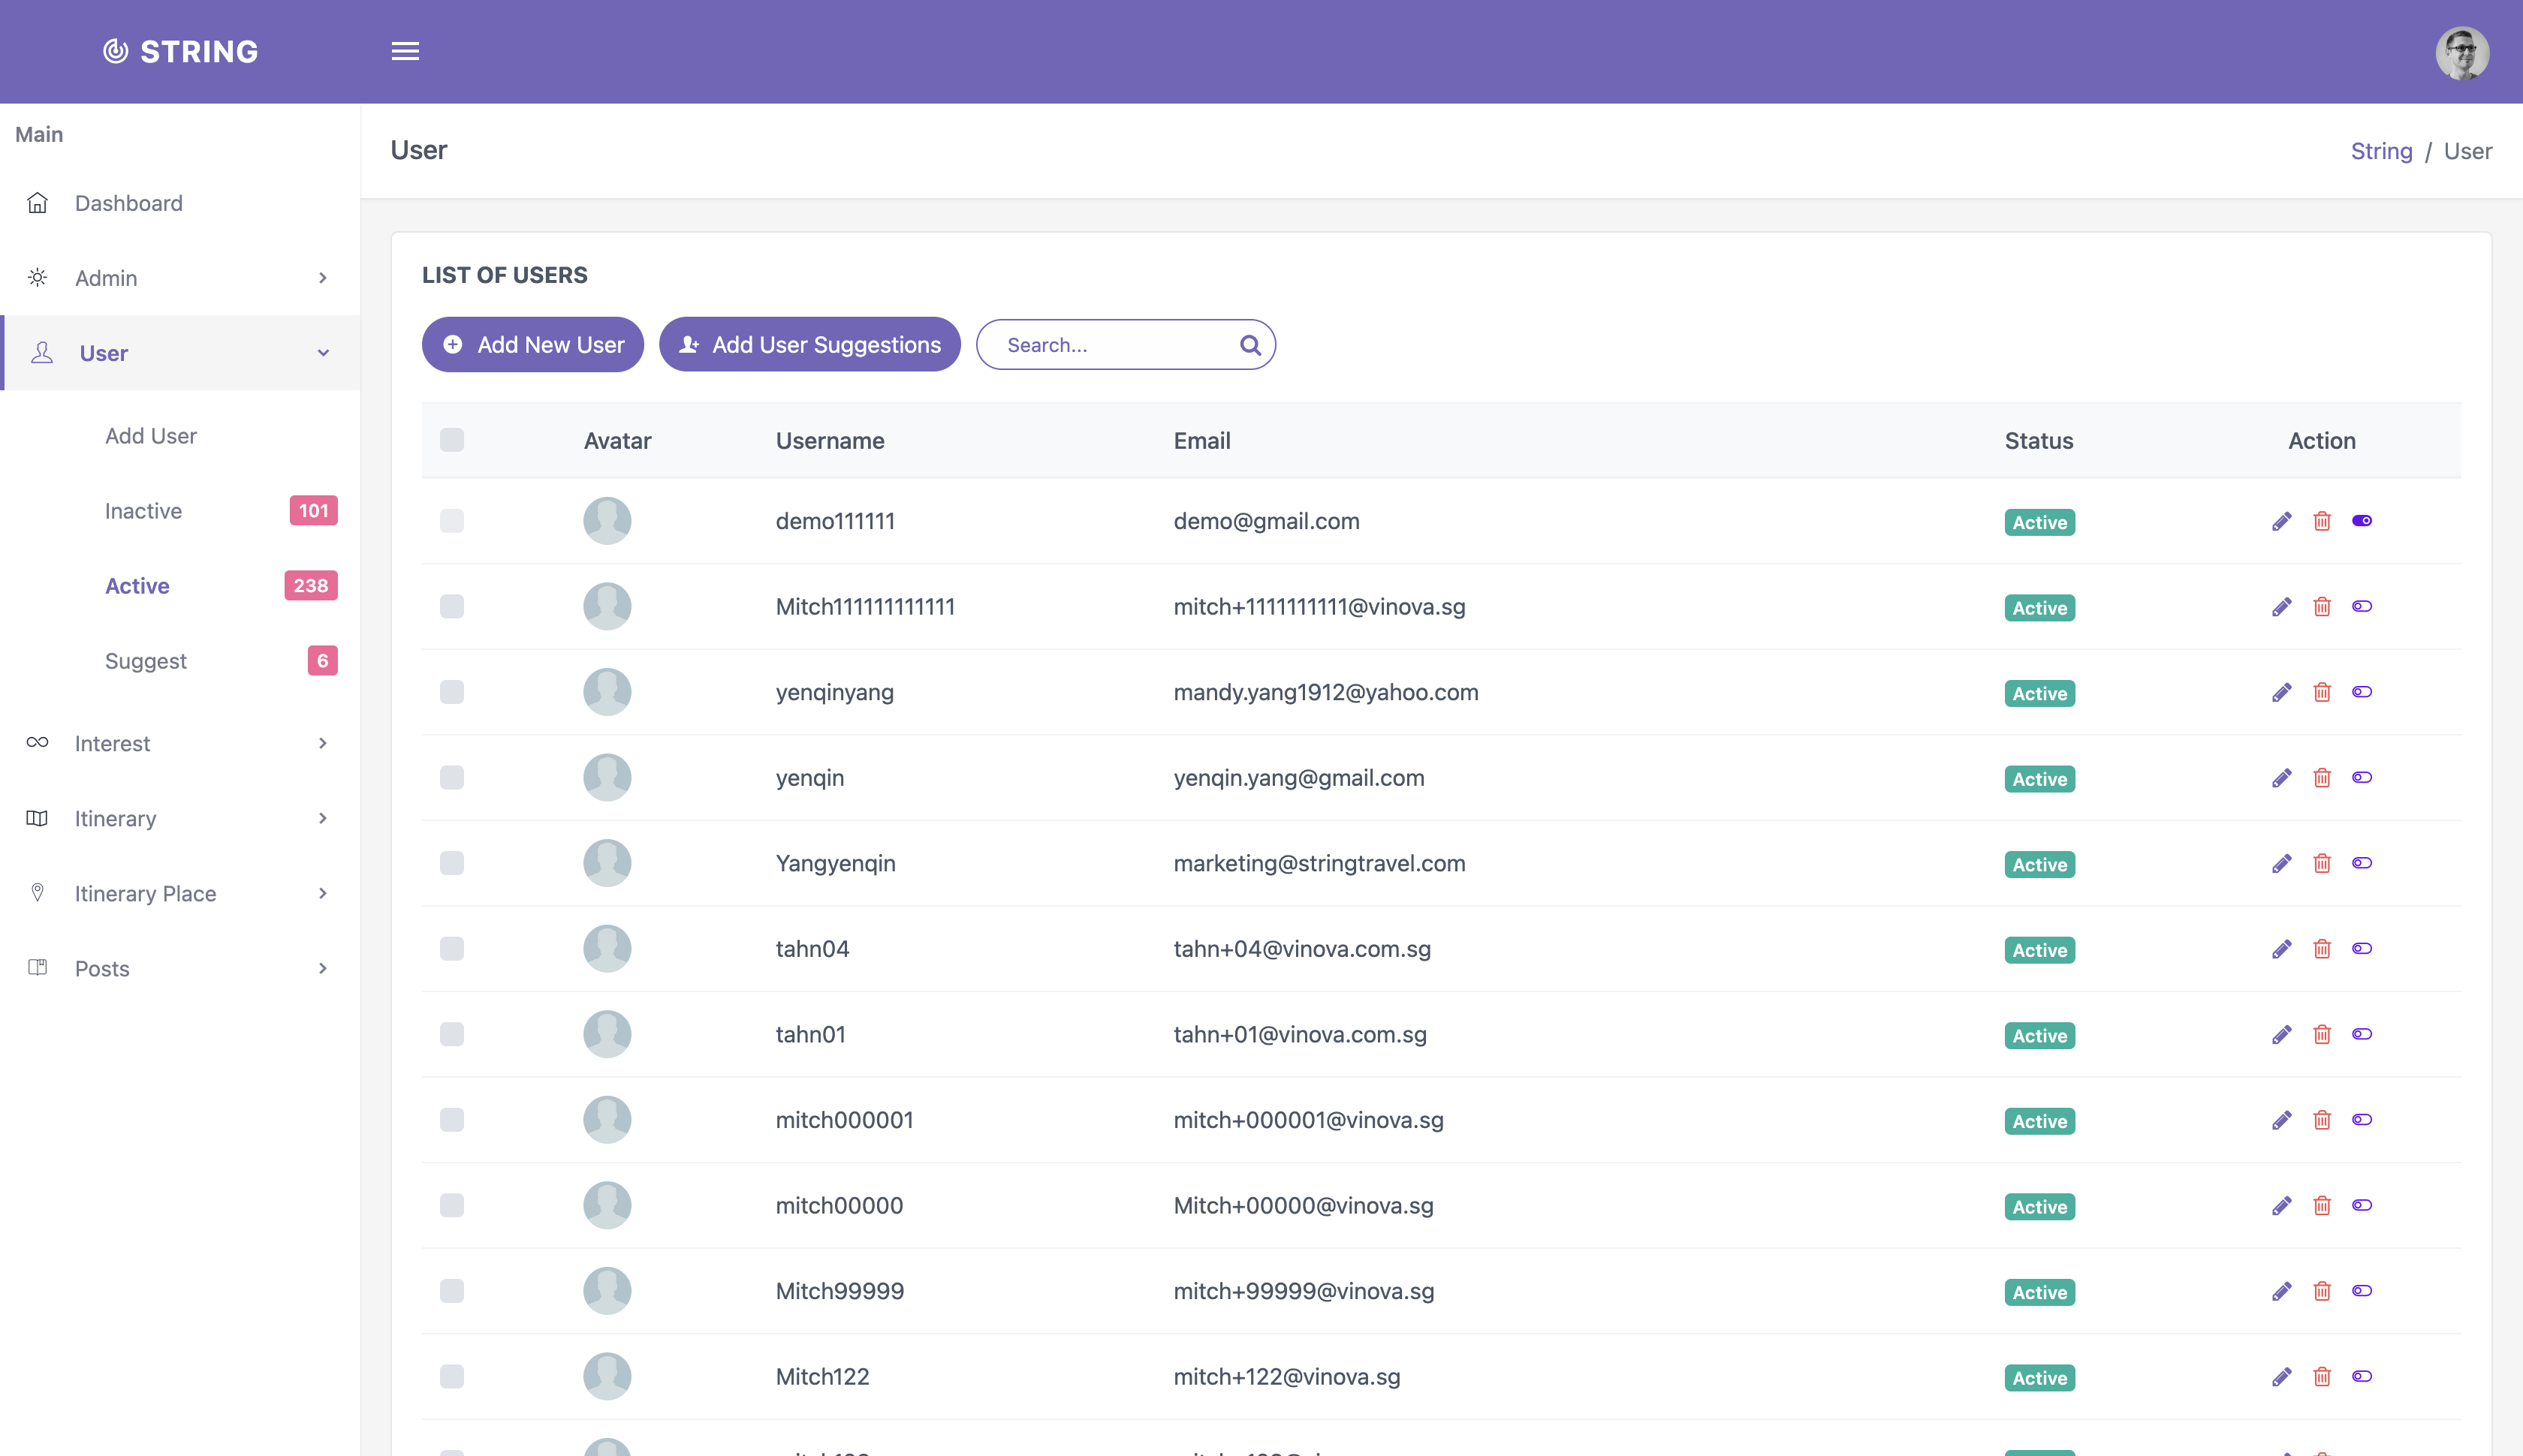Click the Add User Suggestions button
2523x1456 pixels.
click(x=809, y=345)
